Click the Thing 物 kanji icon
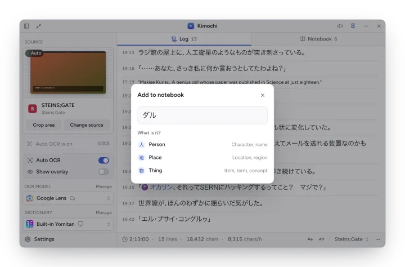Image resolution: width=405 pixels, height=267 pixels. [141, 171]
